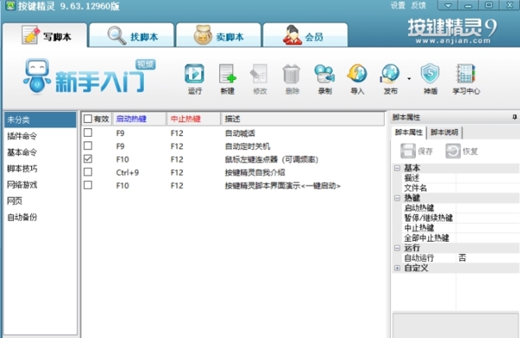Viewport: 520px width, 338px height.
Task: Switch to the 会员 tab
Action: point(305,36)
